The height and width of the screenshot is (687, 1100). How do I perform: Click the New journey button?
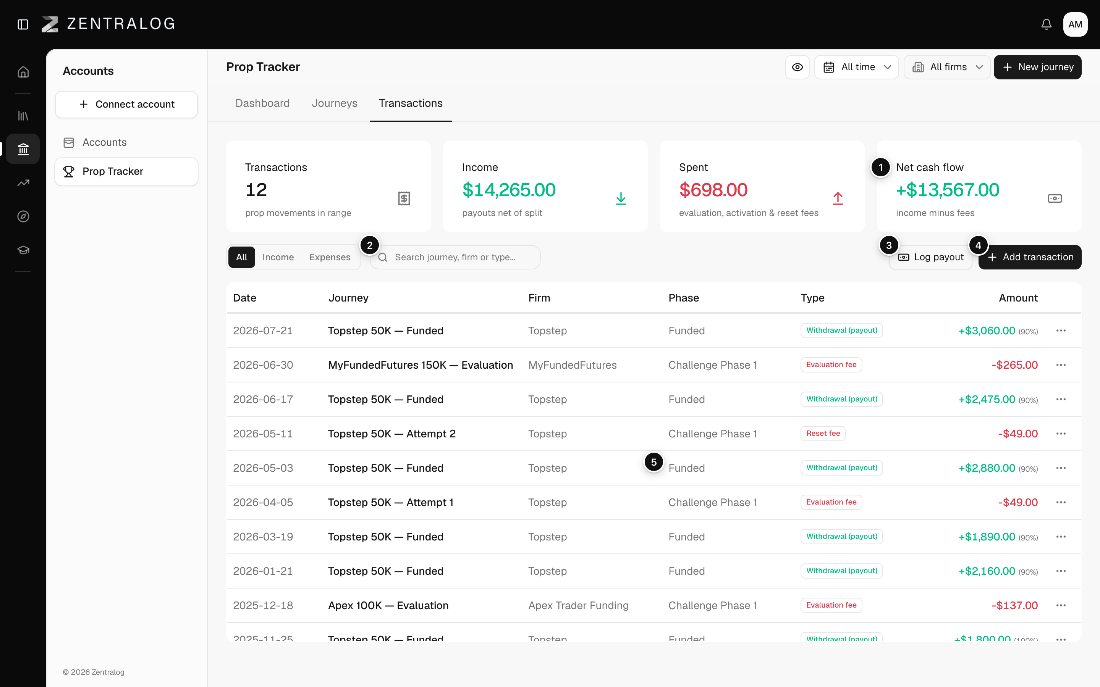pos(1037,67)
